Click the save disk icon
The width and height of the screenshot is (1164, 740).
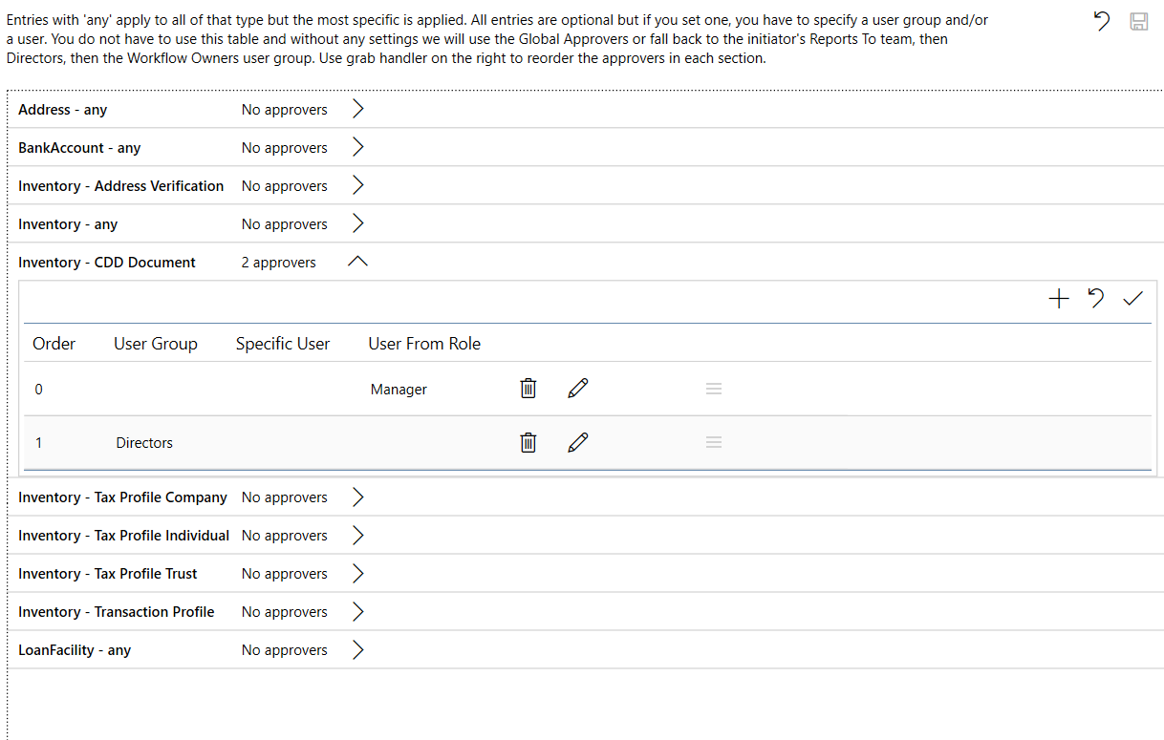click(1139, 21)
